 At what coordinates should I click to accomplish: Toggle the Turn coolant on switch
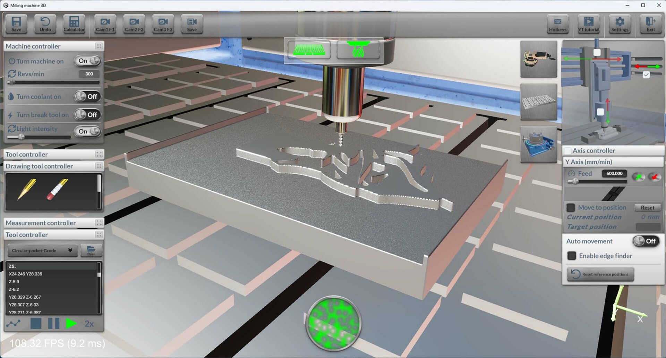click(87, 96)
